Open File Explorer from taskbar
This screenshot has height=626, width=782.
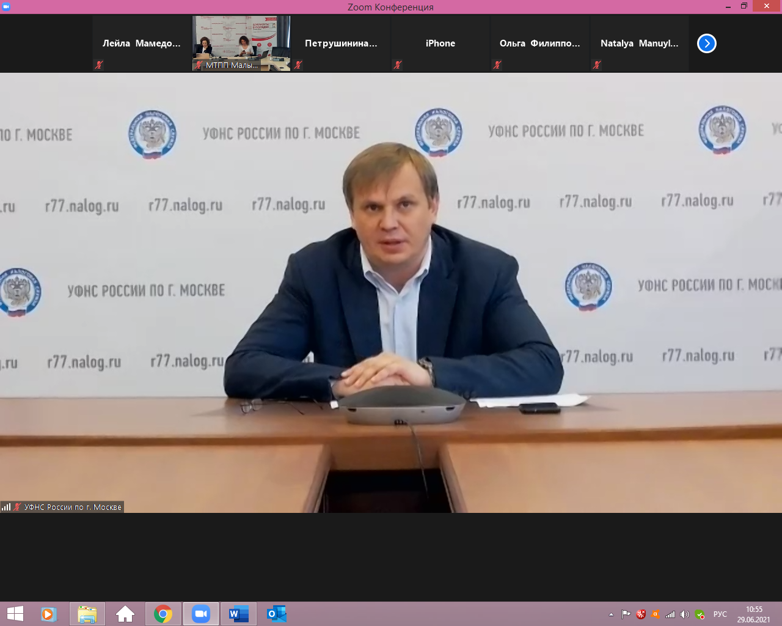(x=87, y=614)
